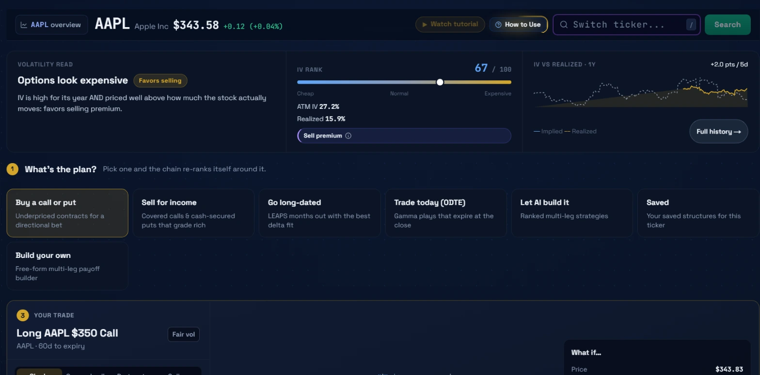Click the Implied legend label

pyautogui.click(x=552, y=131)
